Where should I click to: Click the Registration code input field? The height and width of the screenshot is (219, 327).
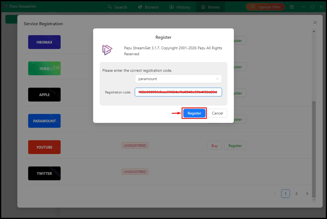178,92
